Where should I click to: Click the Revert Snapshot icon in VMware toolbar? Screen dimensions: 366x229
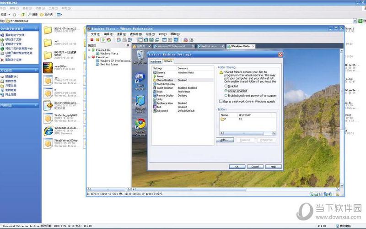coord(124,40)
